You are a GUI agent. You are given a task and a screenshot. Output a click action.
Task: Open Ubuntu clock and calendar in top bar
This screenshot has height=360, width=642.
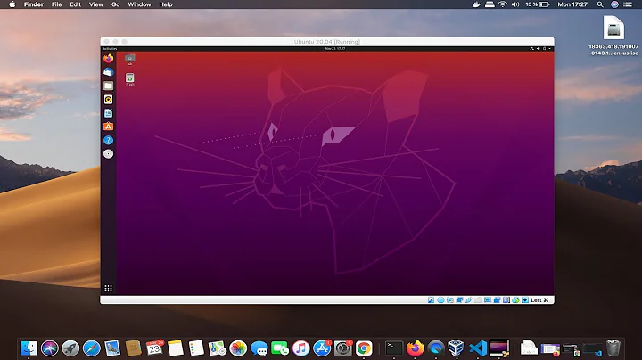[x=335, y=49]
